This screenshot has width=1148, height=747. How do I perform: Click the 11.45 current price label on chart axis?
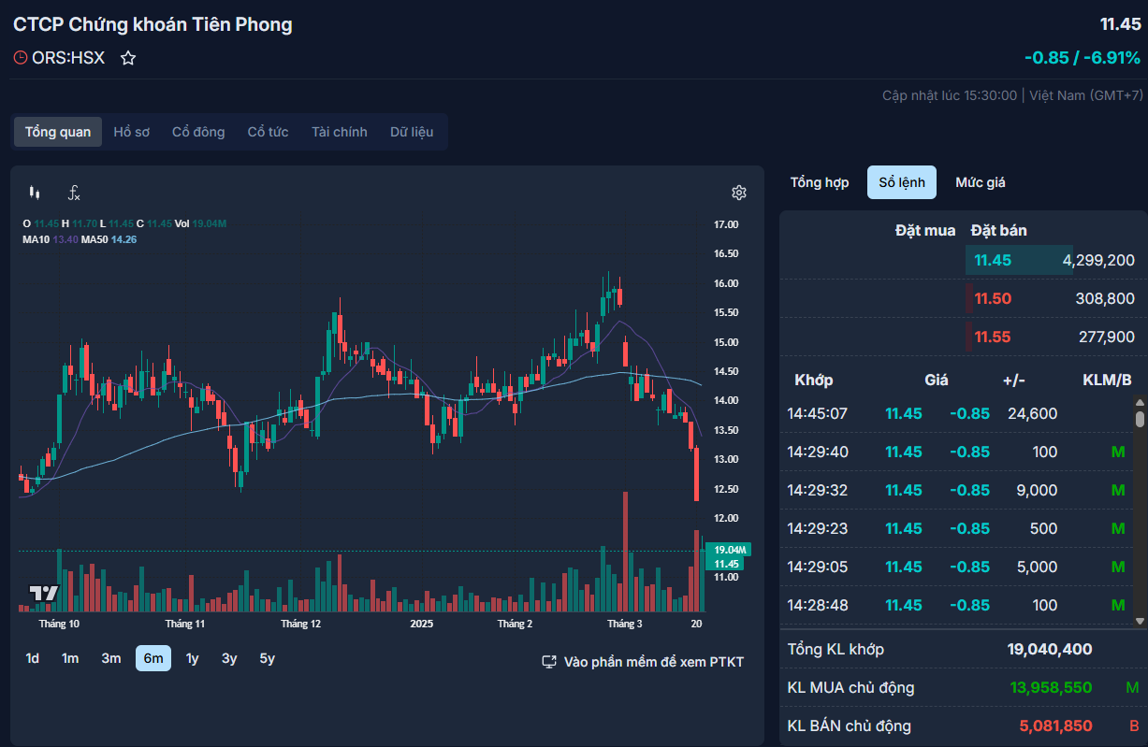click(727, 564)
